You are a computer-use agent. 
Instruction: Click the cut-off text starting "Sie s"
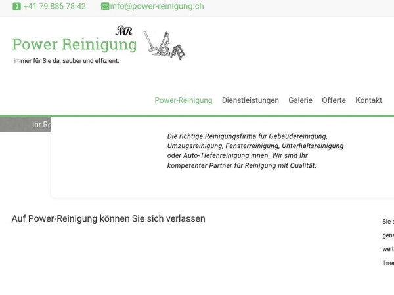[x=388, y=222]
